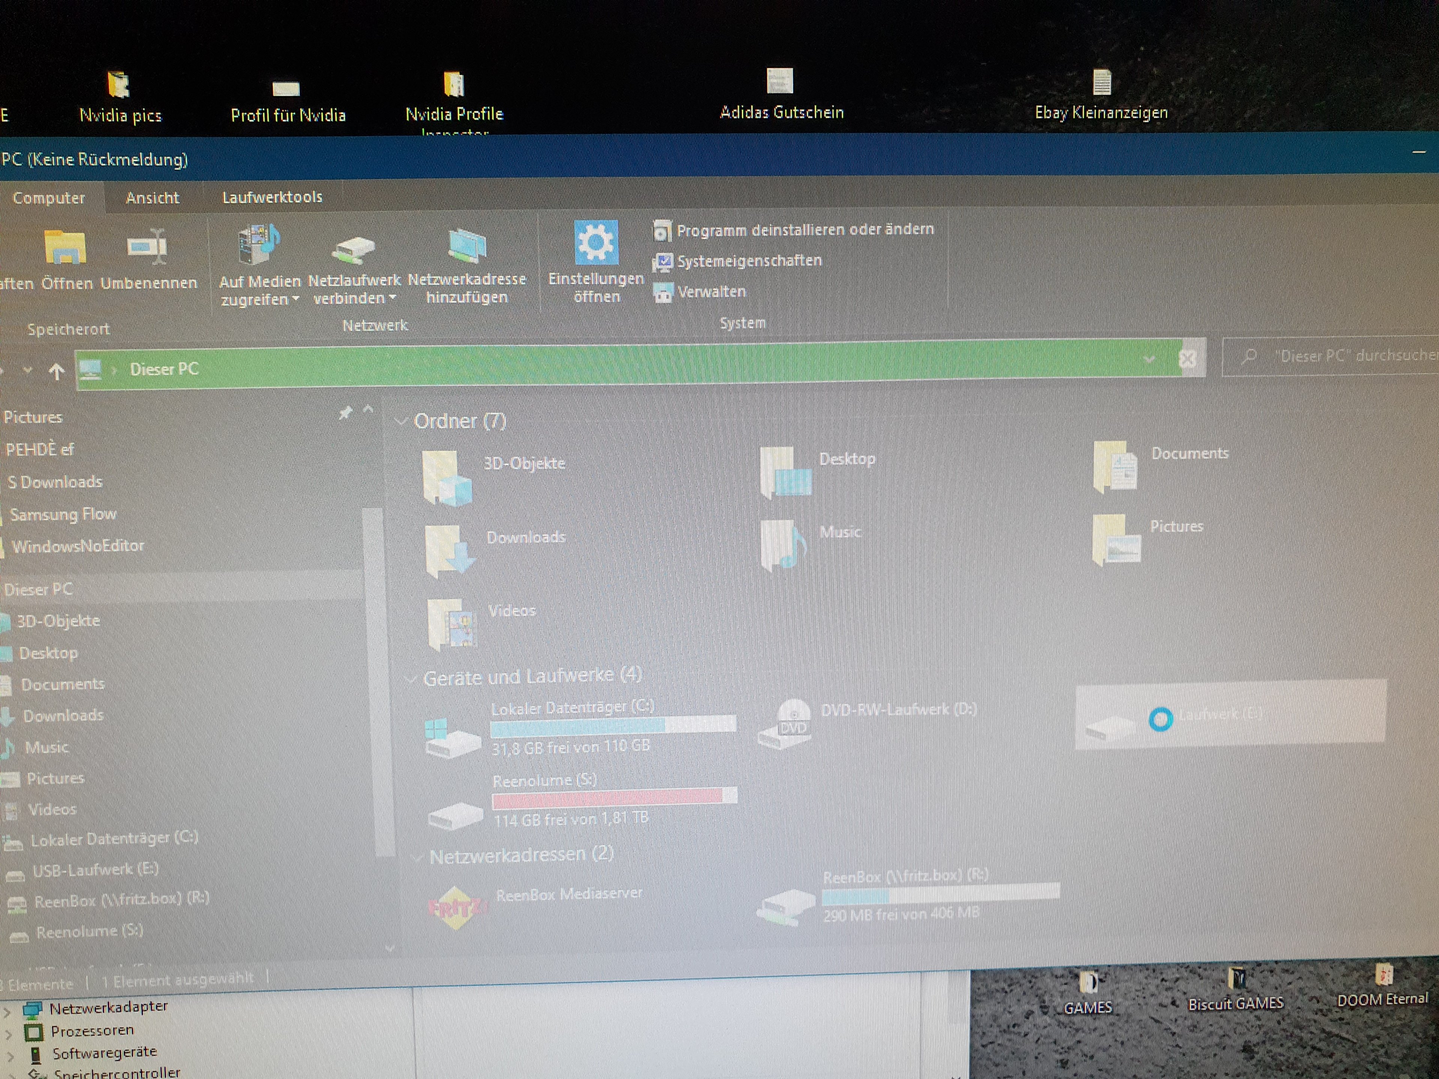
Task: Click the Verwalten button
Action: [x=700, y=292]
